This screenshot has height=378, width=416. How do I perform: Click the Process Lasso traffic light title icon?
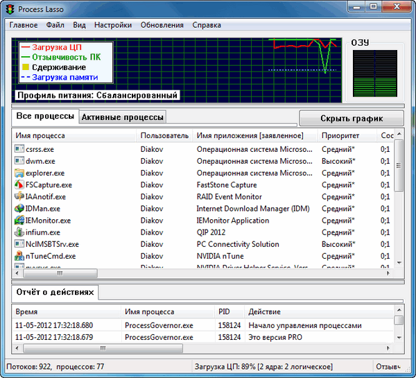10,9
